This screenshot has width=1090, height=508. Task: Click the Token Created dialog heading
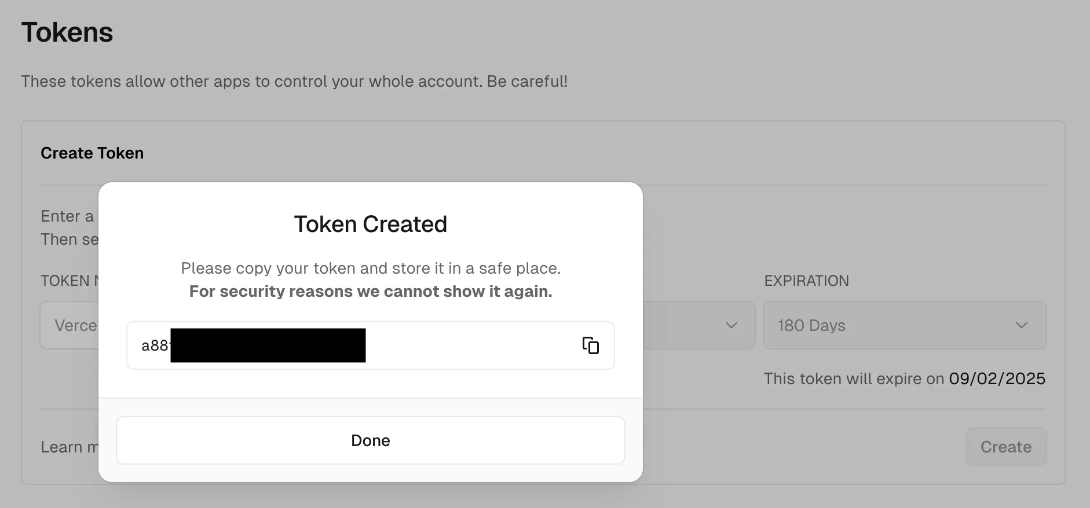coord(371,224)
